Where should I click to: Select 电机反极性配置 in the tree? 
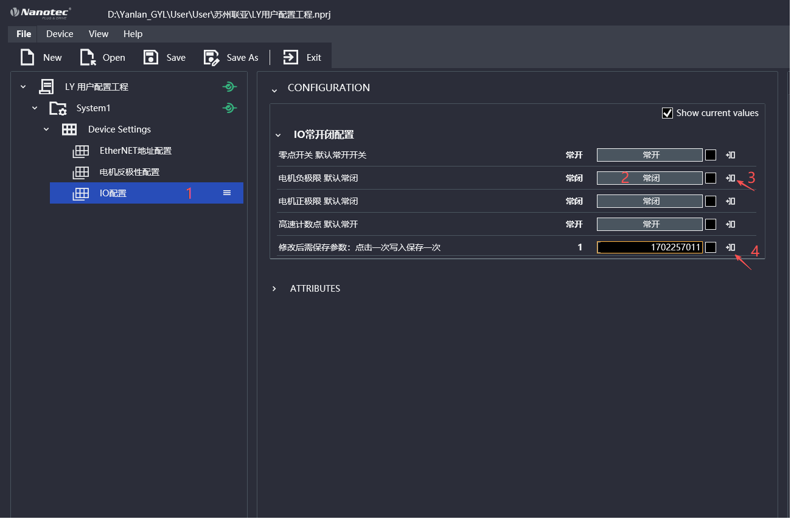[130, 172]
